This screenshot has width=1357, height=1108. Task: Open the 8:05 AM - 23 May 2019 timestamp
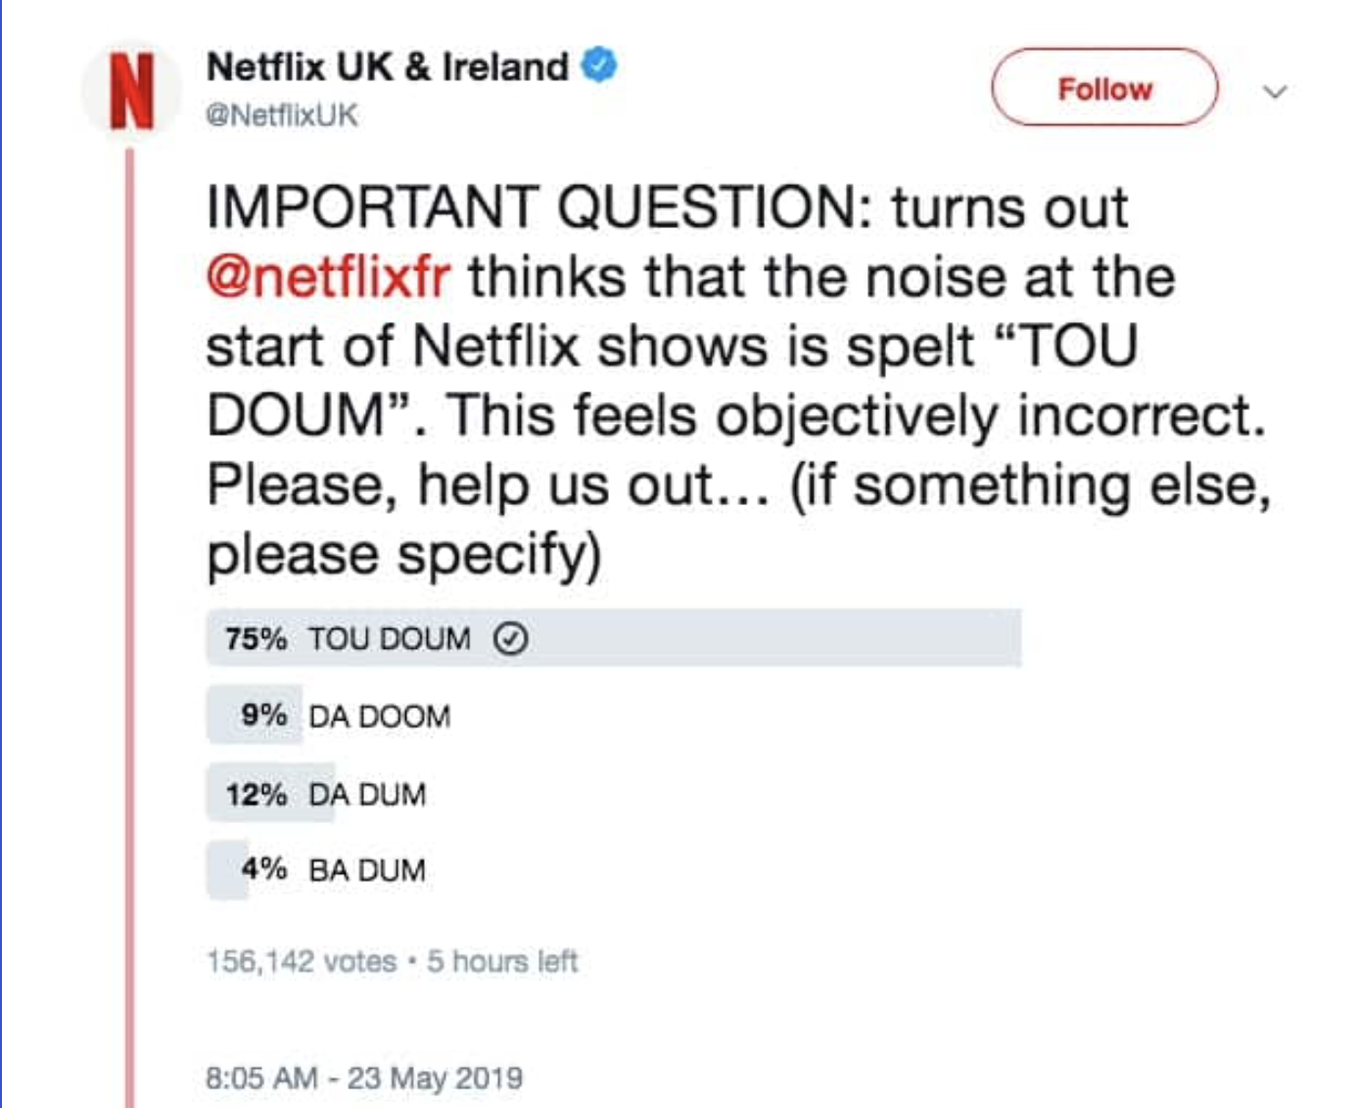[364, 1078]
